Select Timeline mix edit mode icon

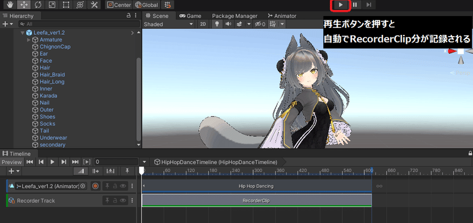tap(82, 171)
